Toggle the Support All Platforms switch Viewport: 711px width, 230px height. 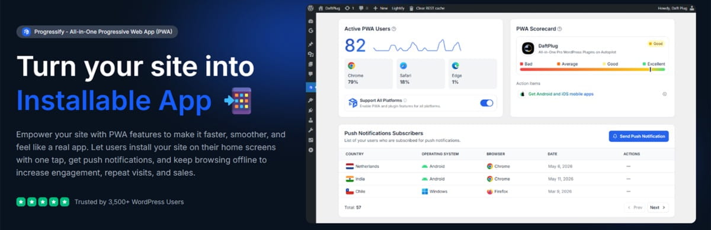486,103
